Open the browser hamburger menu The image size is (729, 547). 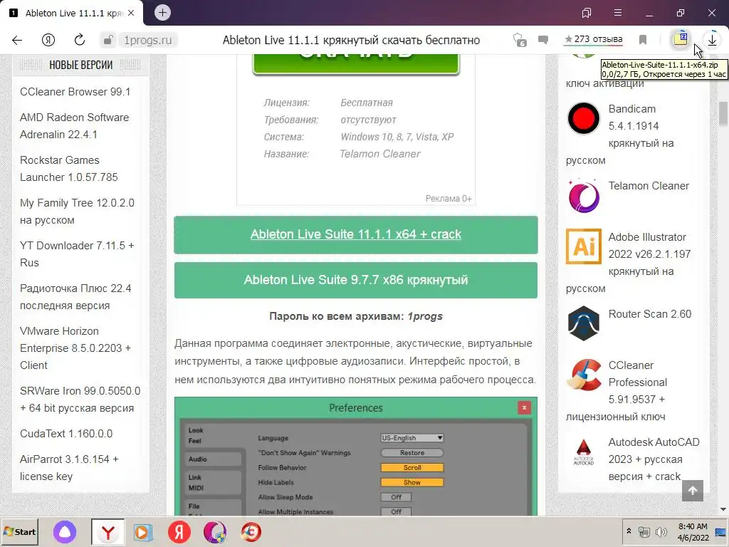click(618, 13)
